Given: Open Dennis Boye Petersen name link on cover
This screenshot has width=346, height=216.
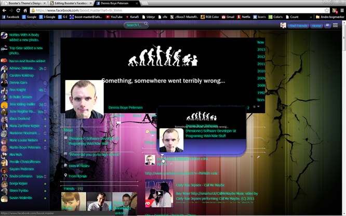Looking at the screenshot, I should 126,107.
